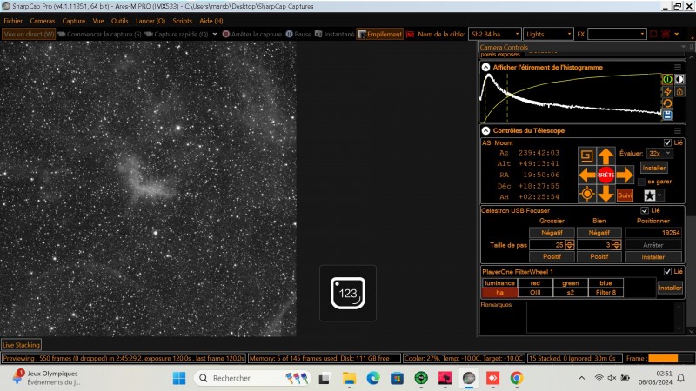Screen dimensions: 696x391
Task: Open the Outils menu
Action: [x=119, y=21]
